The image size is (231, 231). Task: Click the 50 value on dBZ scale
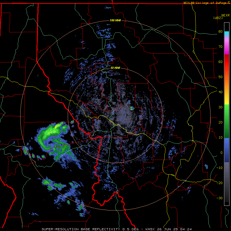click(220, 77)
